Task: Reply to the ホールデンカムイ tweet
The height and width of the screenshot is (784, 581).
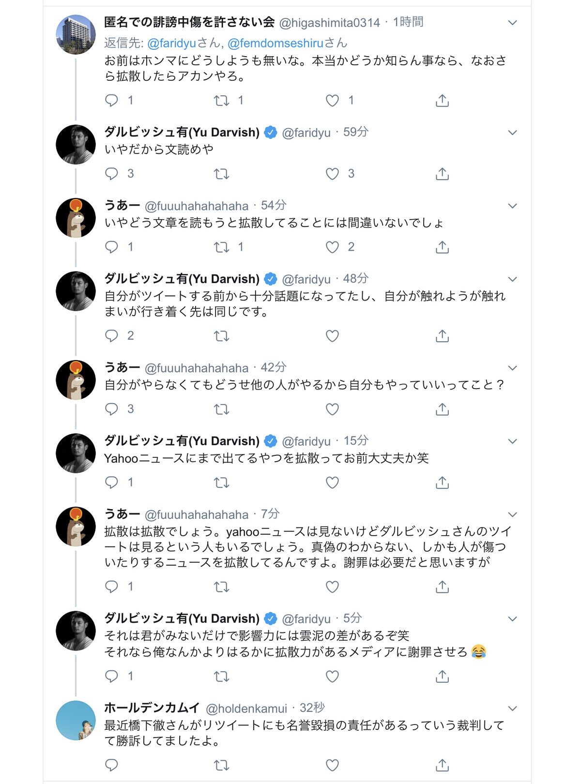Action: [x=112, y=765]
